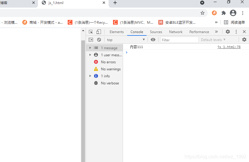Viewport: 249px width, 162px height.
Task: Click the page vertical scrollbar thumb
Action: coord(83,101)
